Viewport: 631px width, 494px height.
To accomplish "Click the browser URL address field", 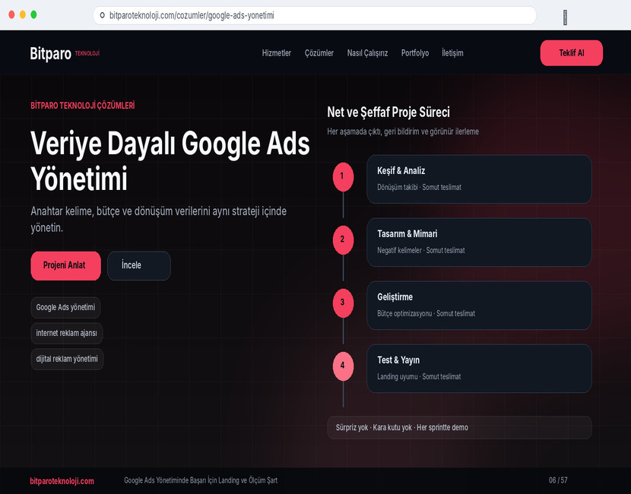I will (x=314, y=15).
